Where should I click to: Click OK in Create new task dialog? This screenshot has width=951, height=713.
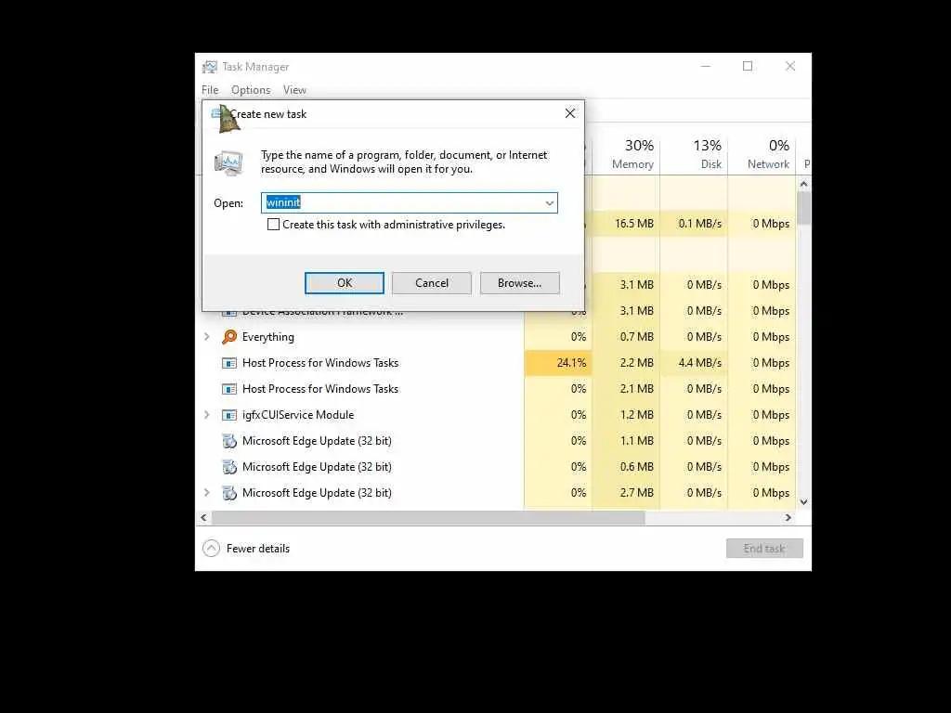(x=345, y=283)
